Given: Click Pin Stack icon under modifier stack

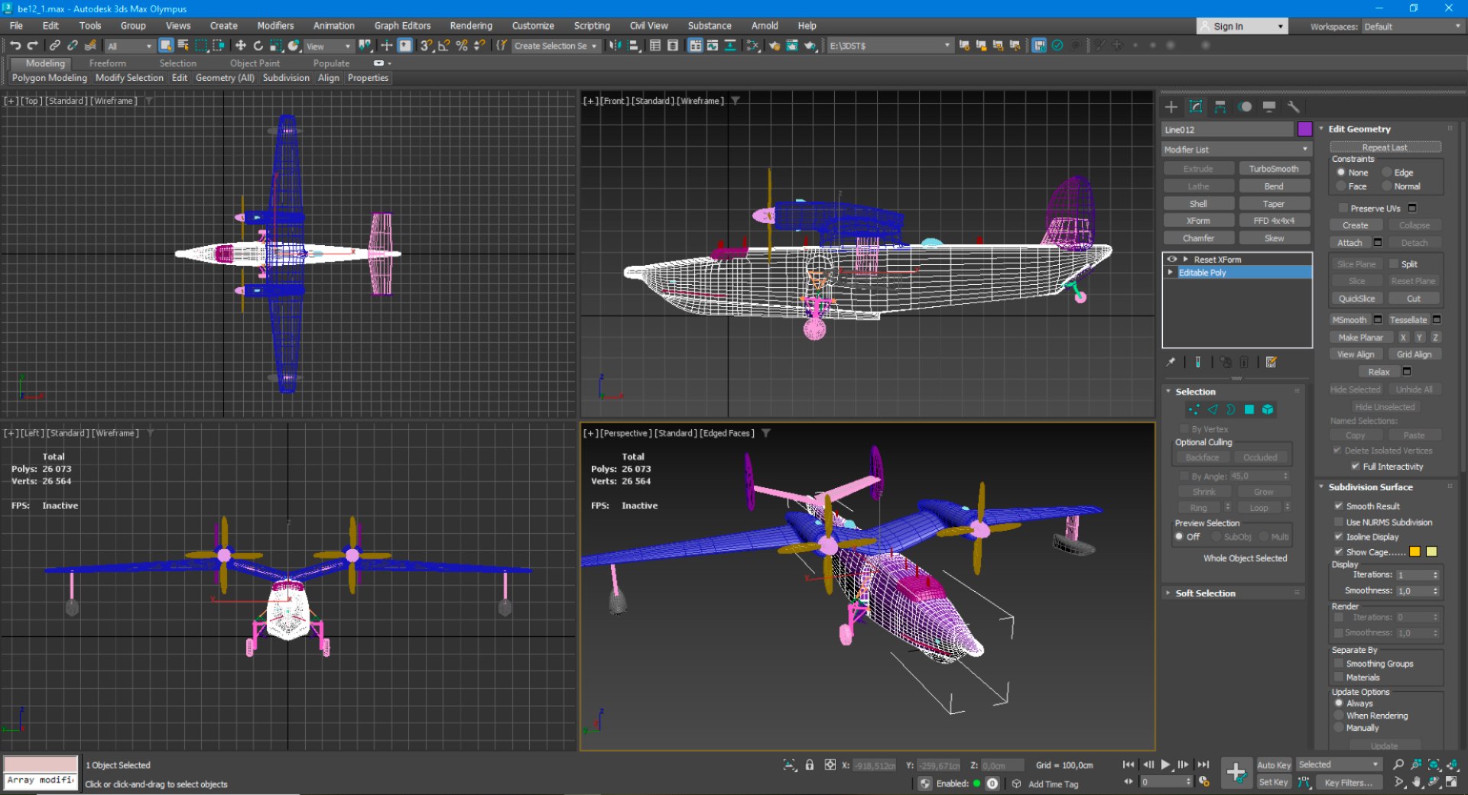Looking at the screenshot, I should click(1171, 363).
